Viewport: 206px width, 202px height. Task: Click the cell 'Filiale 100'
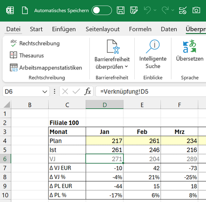(67, 123)
